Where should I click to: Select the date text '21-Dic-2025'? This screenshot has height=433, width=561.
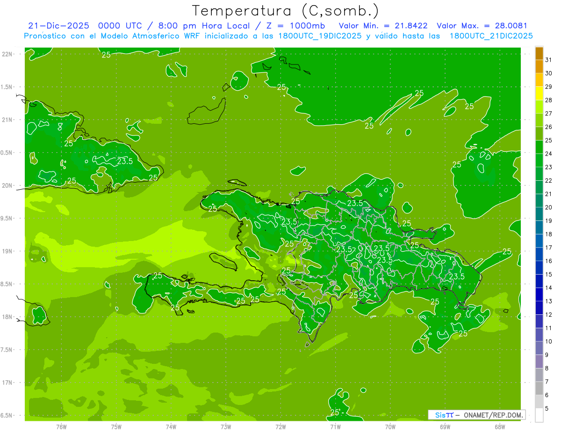[x=58, y=26]
